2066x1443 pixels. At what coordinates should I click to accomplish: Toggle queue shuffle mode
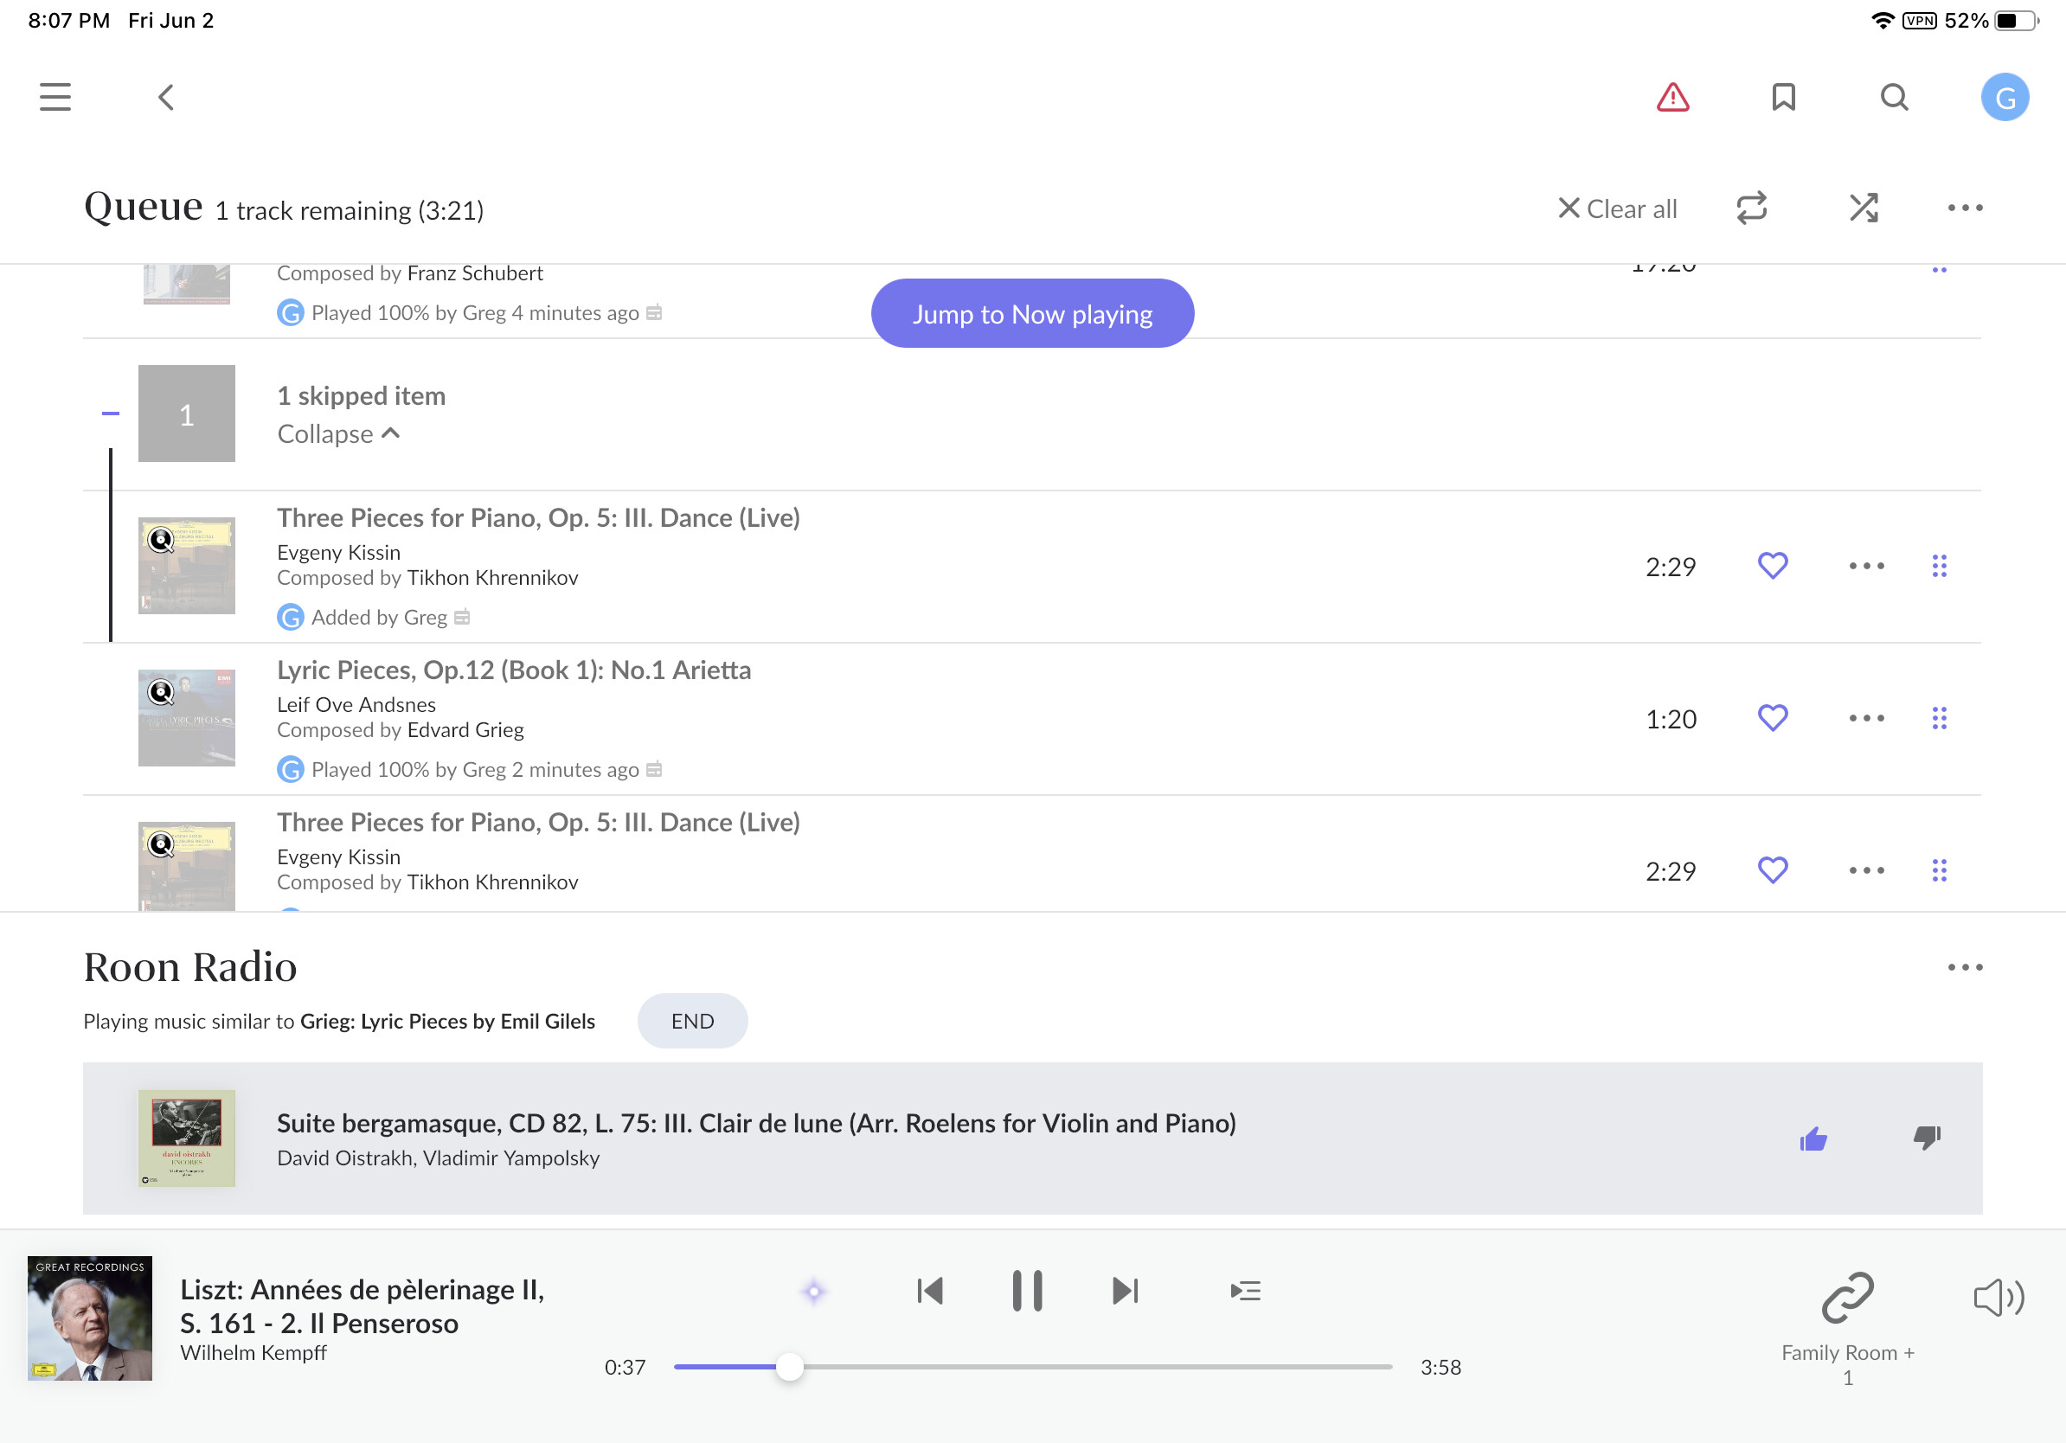[1864, 208]
